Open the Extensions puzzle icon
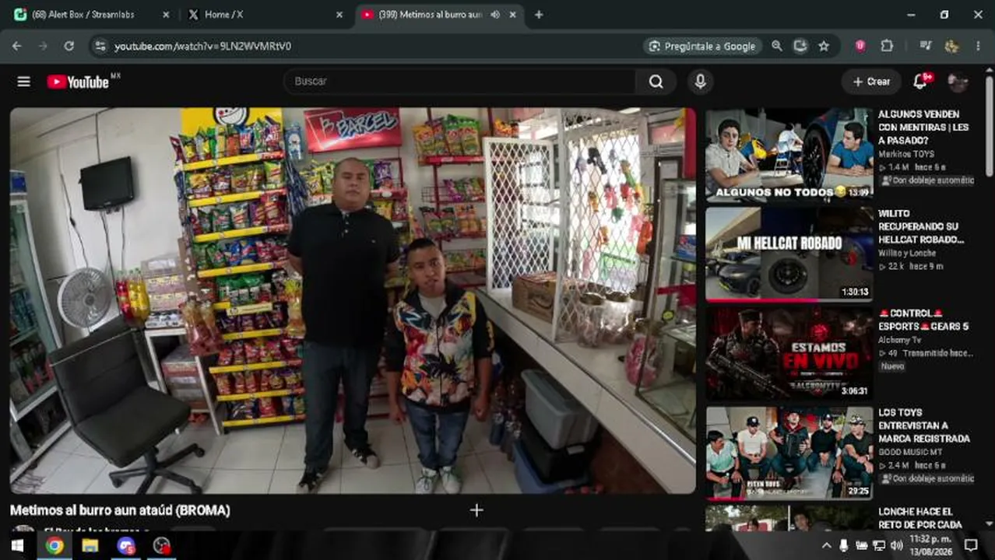Viewport: 995px width, 560px height. click(x=887, y=46)
